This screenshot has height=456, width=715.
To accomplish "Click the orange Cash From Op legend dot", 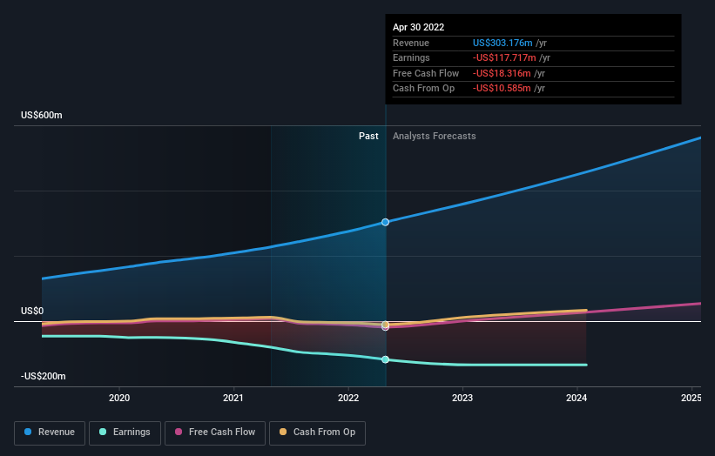I will [283, 432].
